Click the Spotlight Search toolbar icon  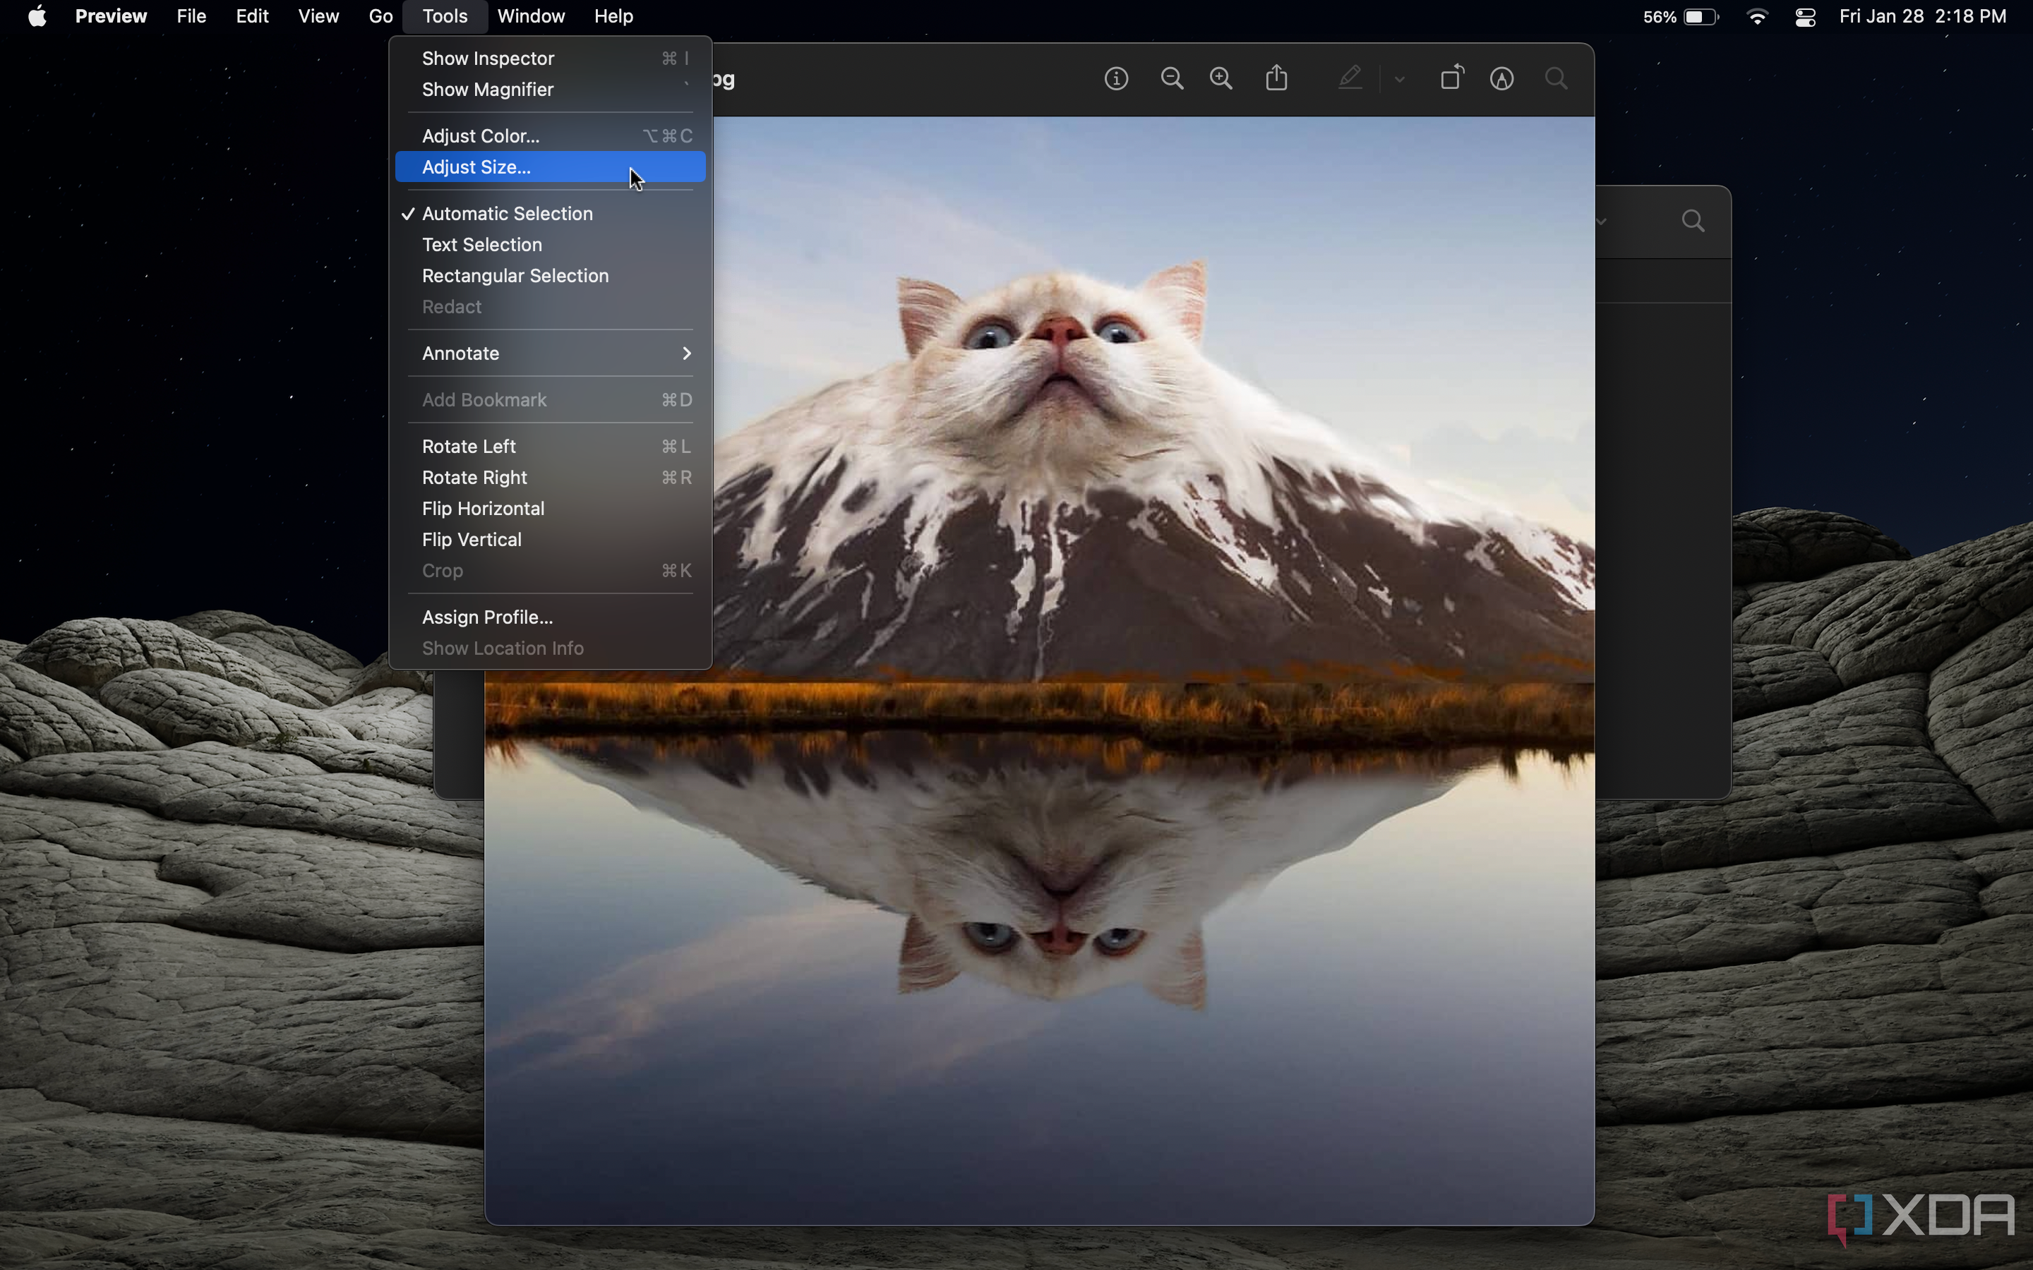click(1556, 78)
